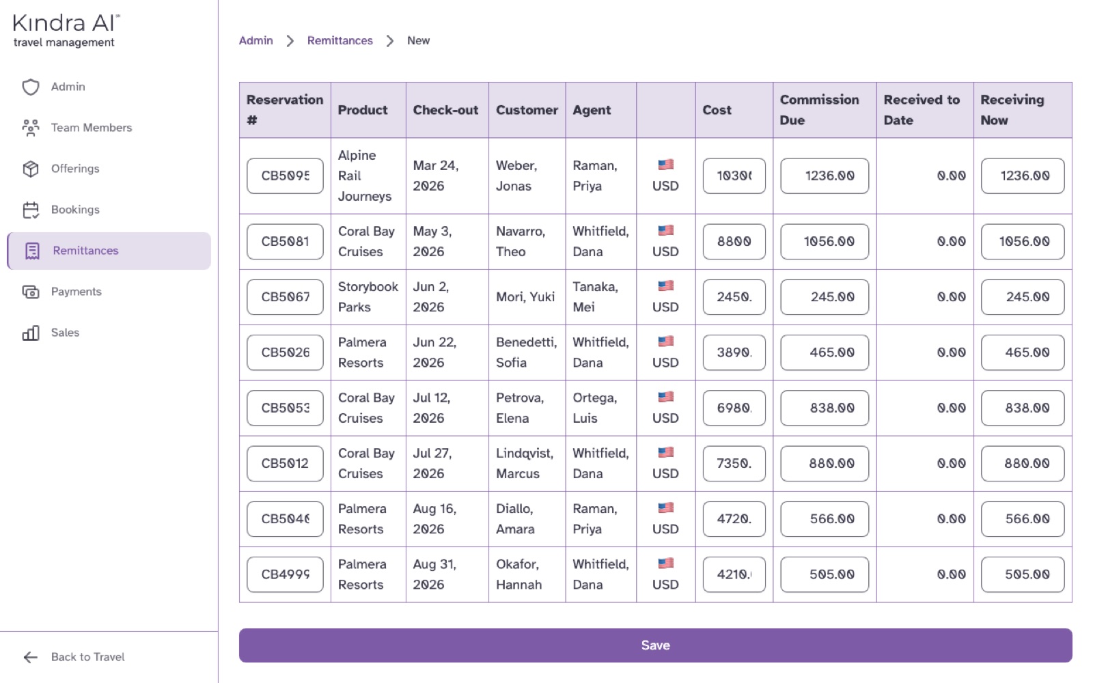This screenshot has height=683, width=1093.
Task: Edit Commission Due field 1236.00
Action: [825, 176]
